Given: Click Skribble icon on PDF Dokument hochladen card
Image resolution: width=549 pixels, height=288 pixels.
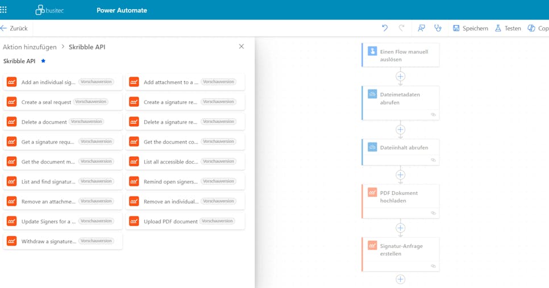Looking at the screenshot, I should coord(372,193).
